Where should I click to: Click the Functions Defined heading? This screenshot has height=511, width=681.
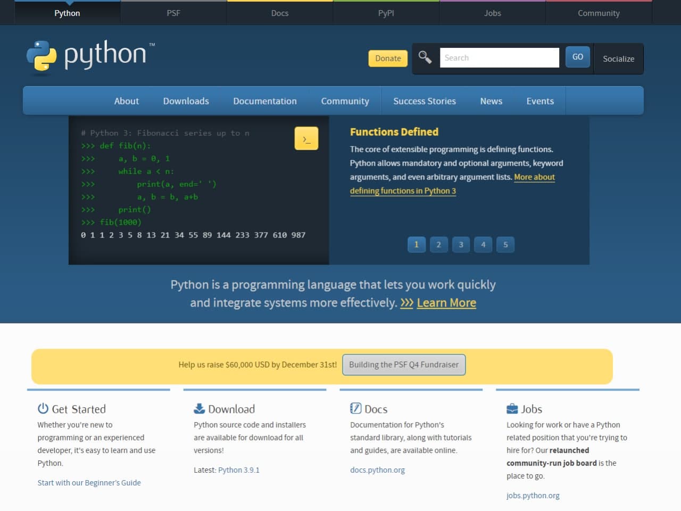click(x=394, y=132)
